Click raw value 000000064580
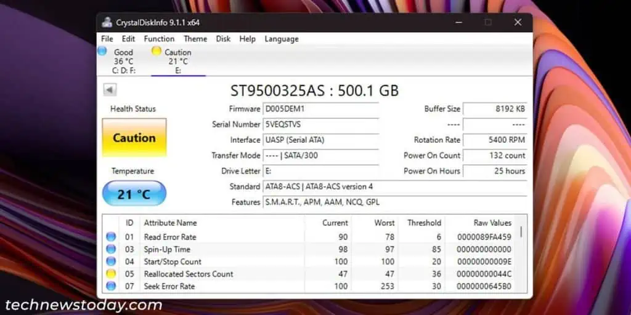The image size is (631, 315). pos(484,287)
